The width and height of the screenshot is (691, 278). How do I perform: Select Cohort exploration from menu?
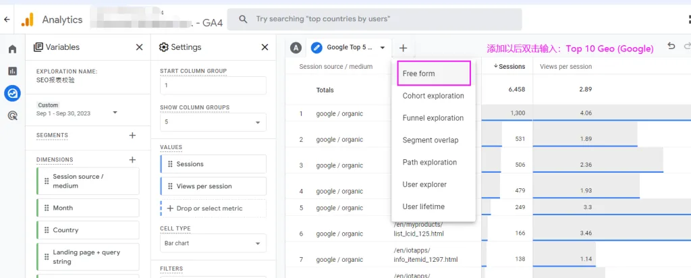(x=433, y=96)
